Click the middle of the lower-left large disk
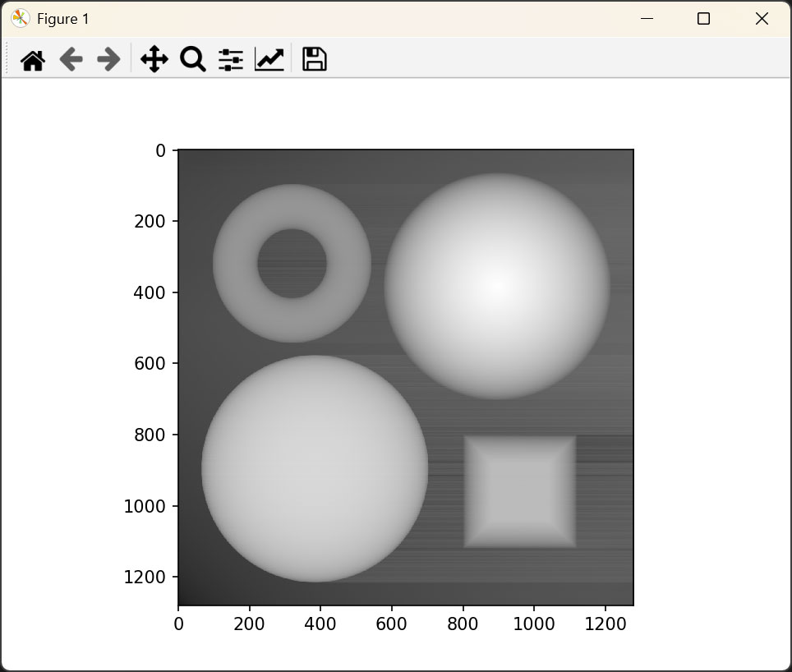Screen dimensions: 792x672 tap(315, 469)
